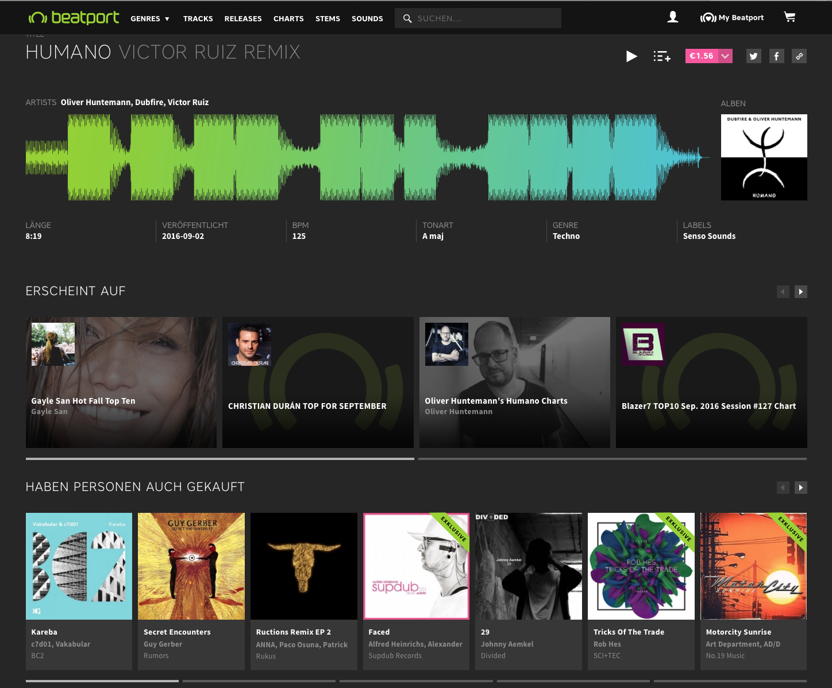Image resolution: width=832 pixels, height=688 pixels.
Task: Open the Tricks Of The Trade cover
Action: point(641,566)
